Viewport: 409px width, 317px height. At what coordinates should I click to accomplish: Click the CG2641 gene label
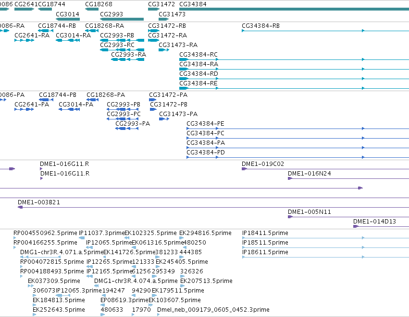click(26, 4)
